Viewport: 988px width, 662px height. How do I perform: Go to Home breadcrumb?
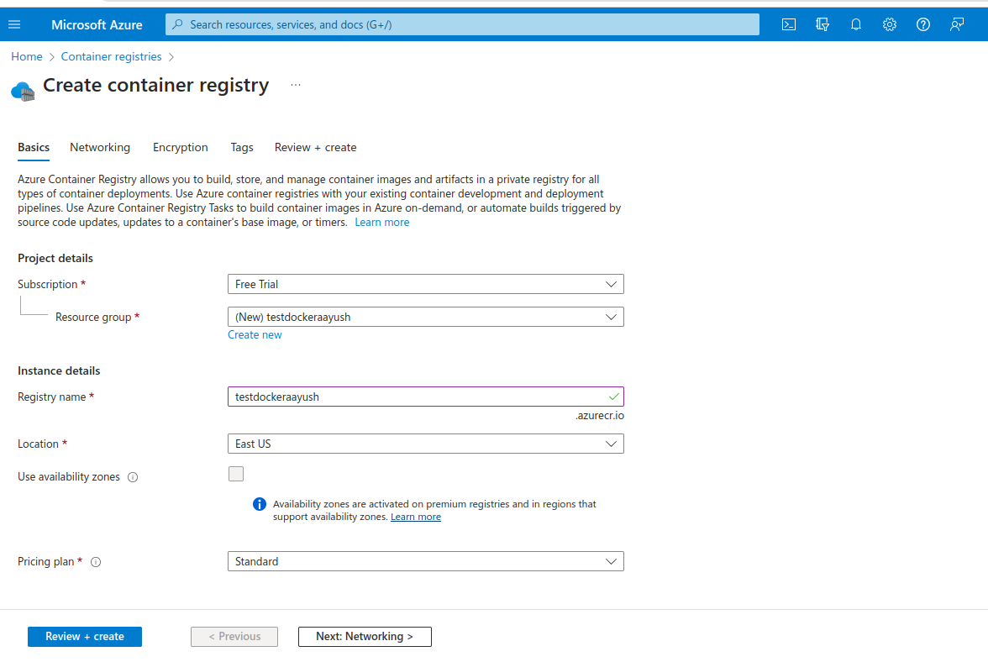27,56
